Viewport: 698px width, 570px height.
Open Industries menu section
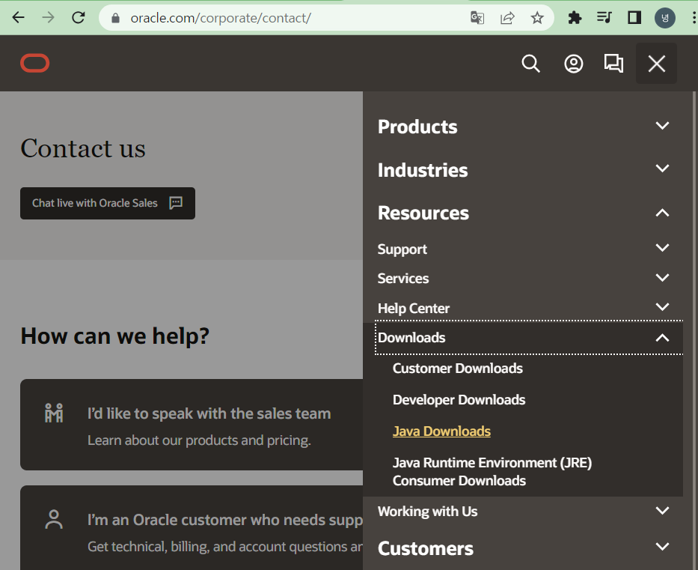click(x=423, y=170)
